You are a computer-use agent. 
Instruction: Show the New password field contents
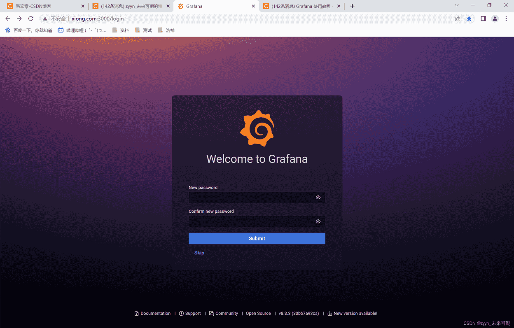click(318, 198)
